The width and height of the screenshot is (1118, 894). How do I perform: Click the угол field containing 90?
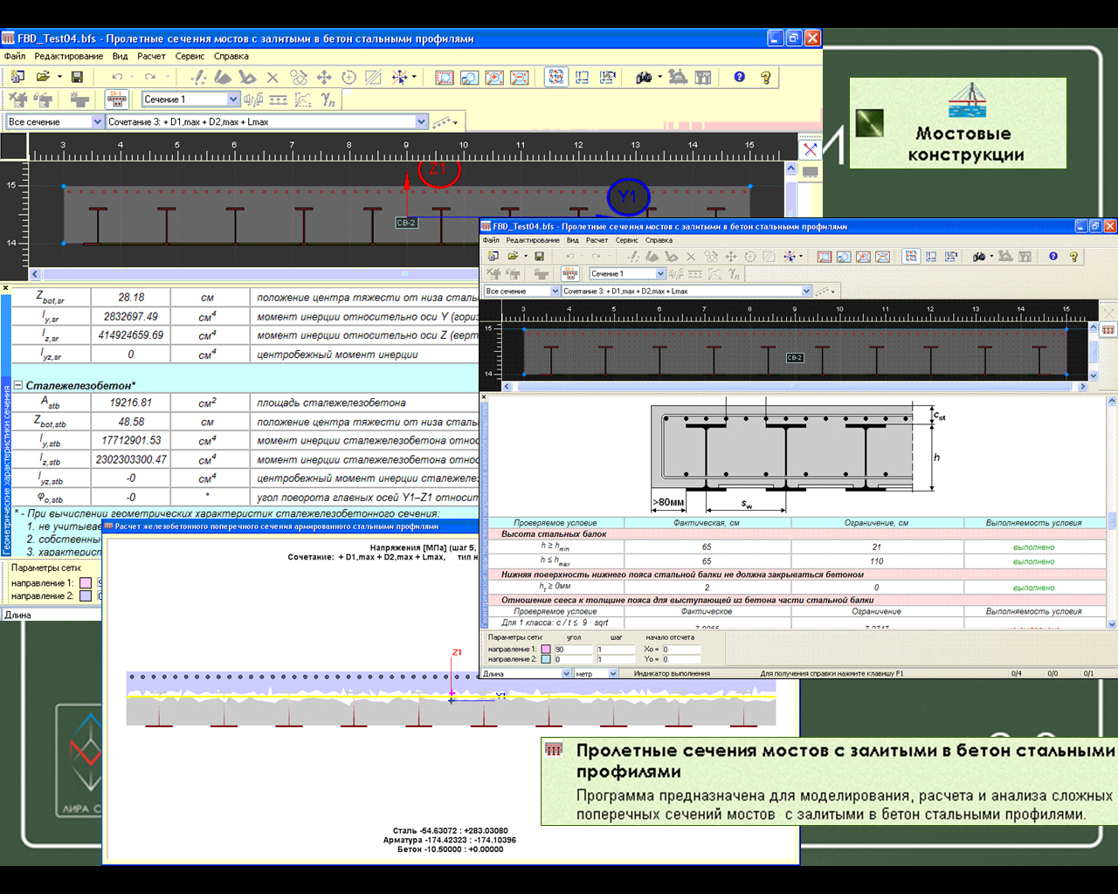pyautogui.click(x=572, y=650)
